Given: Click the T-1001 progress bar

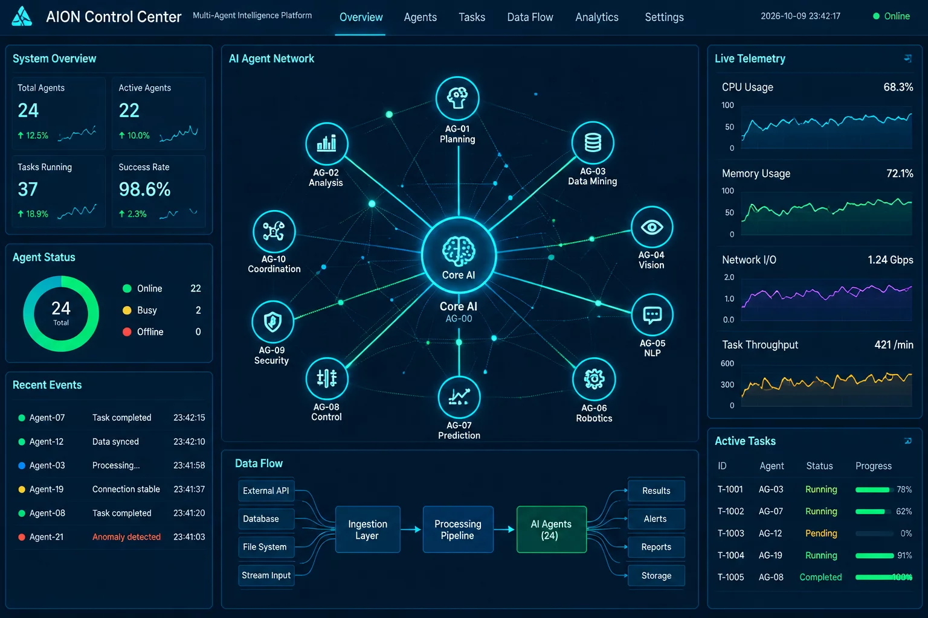Looking at the screenshot, I should pyautogui.click(x=874, y=489).
